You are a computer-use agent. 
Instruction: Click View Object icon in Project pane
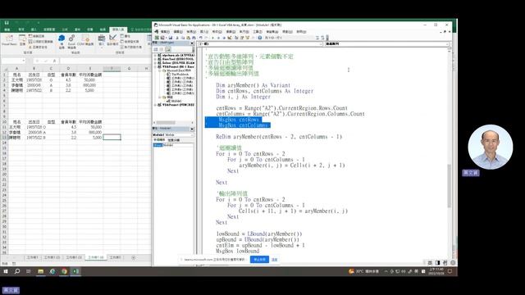(162, 49)
